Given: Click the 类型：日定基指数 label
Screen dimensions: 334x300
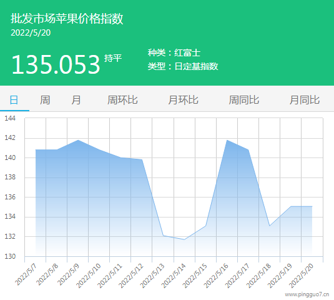Looking at the screenshot, I should pyautogui.click(x=183, y=66).
